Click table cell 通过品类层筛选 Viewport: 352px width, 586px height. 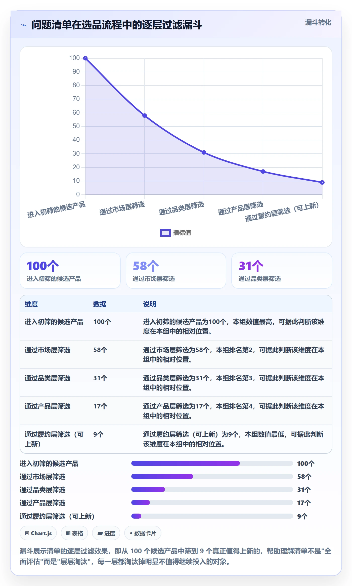point(48,378)
